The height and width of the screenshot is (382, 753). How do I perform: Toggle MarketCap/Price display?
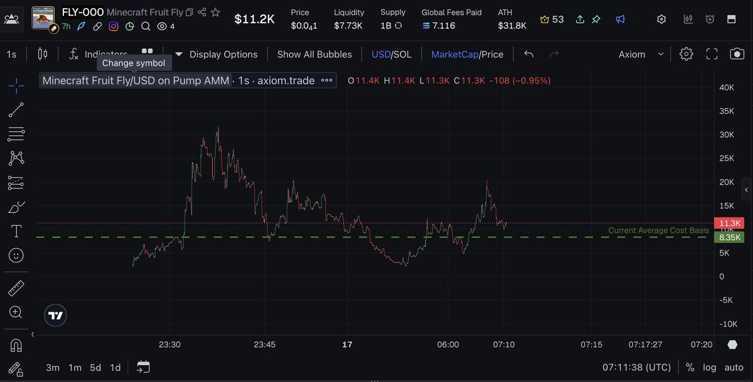(x=467, y=54)
